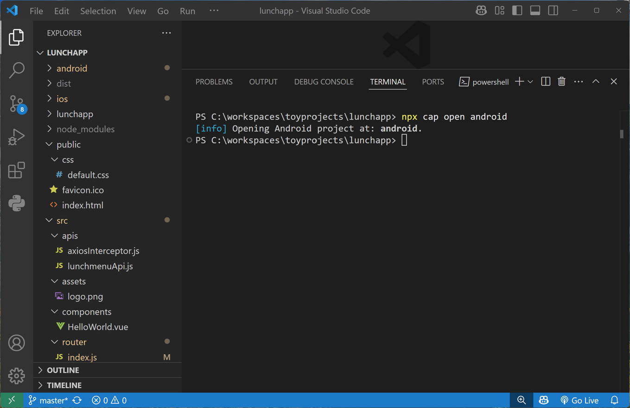
Task: Open the Manage gear icon
Action: tap(16, 376)
